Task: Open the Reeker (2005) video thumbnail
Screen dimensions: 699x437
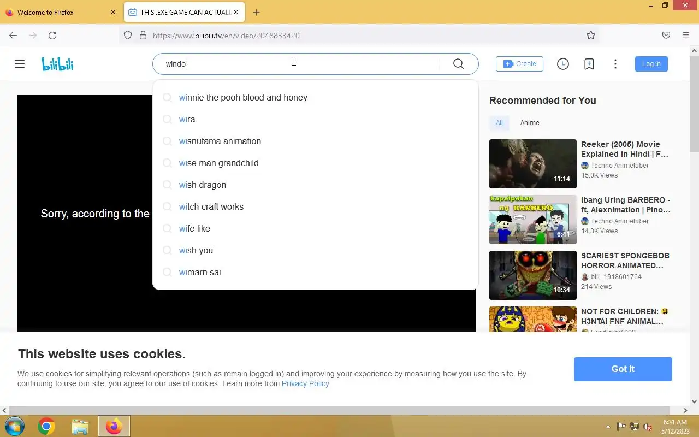Action: coord(533,164)
